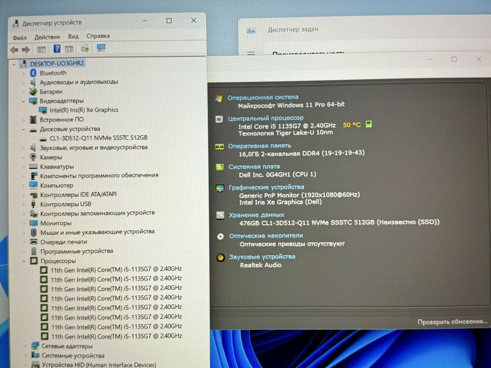Select Компоненты программного обеспечения entry
Screen dimensions: 491x368
99,176
